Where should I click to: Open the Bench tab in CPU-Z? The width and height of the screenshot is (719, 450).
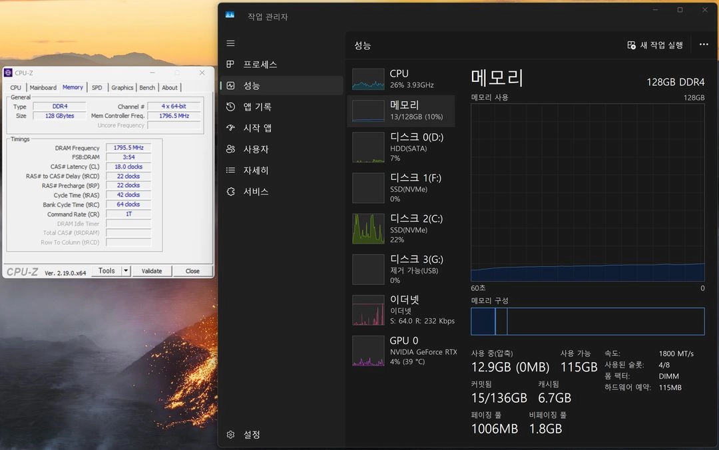(x=147, y=88)
